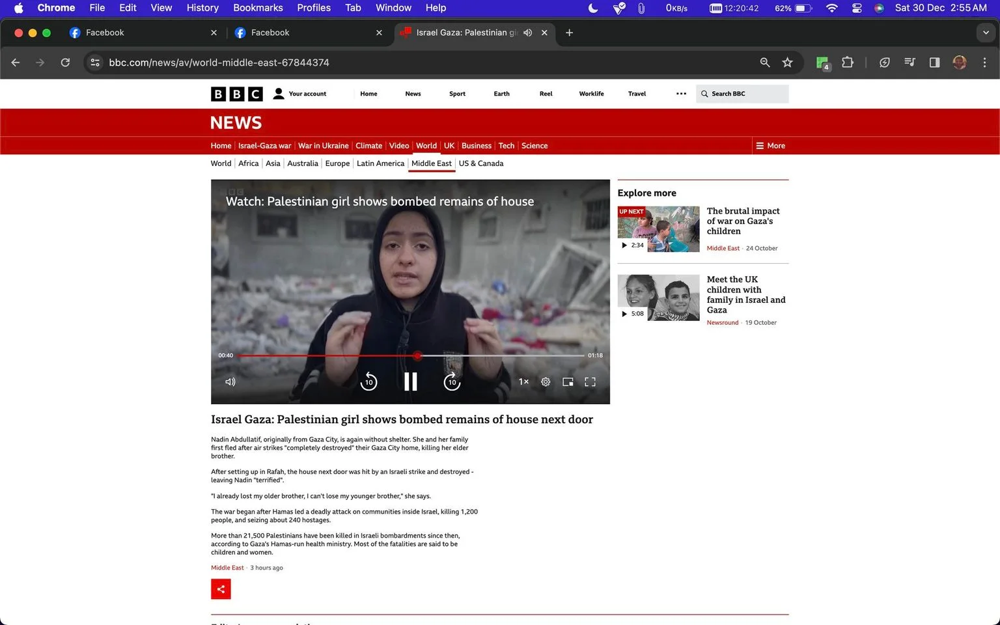Open the Tech news section
1000x625 pixels.
tap(507, 146)
